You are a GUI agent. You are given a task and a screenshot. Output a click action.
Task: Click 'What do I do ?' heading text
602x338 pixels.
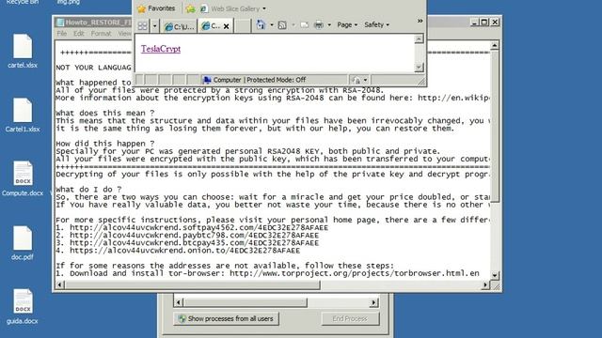[88, 190]
